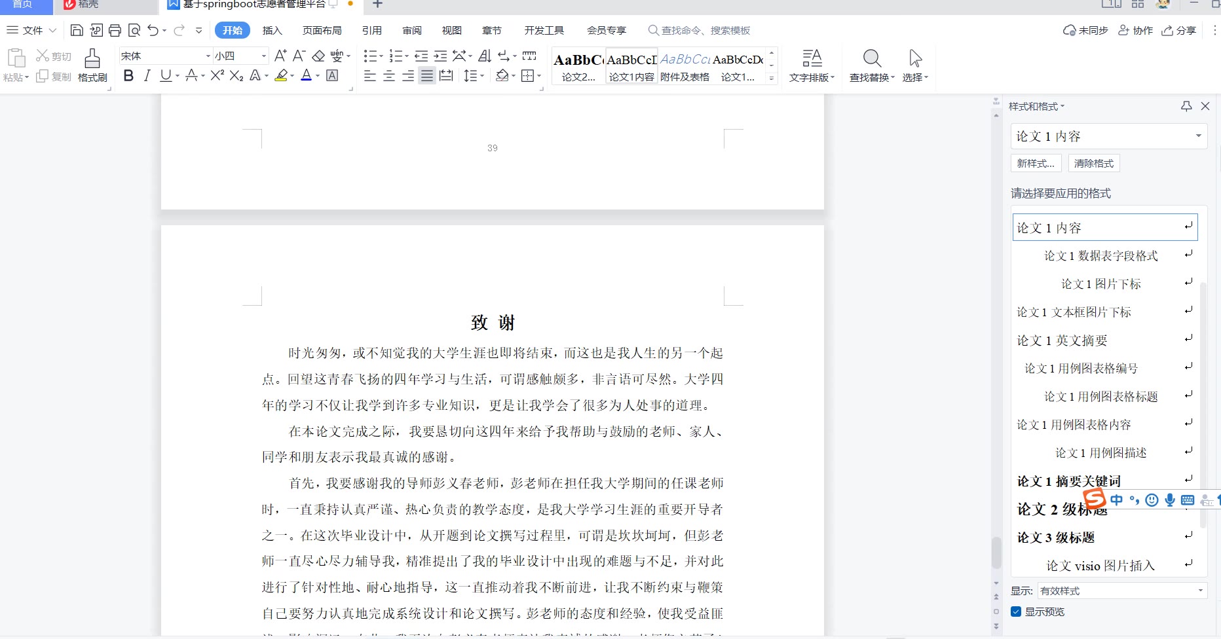
Task: Switch to the 开发工具 tab
Action: point(544,30)
